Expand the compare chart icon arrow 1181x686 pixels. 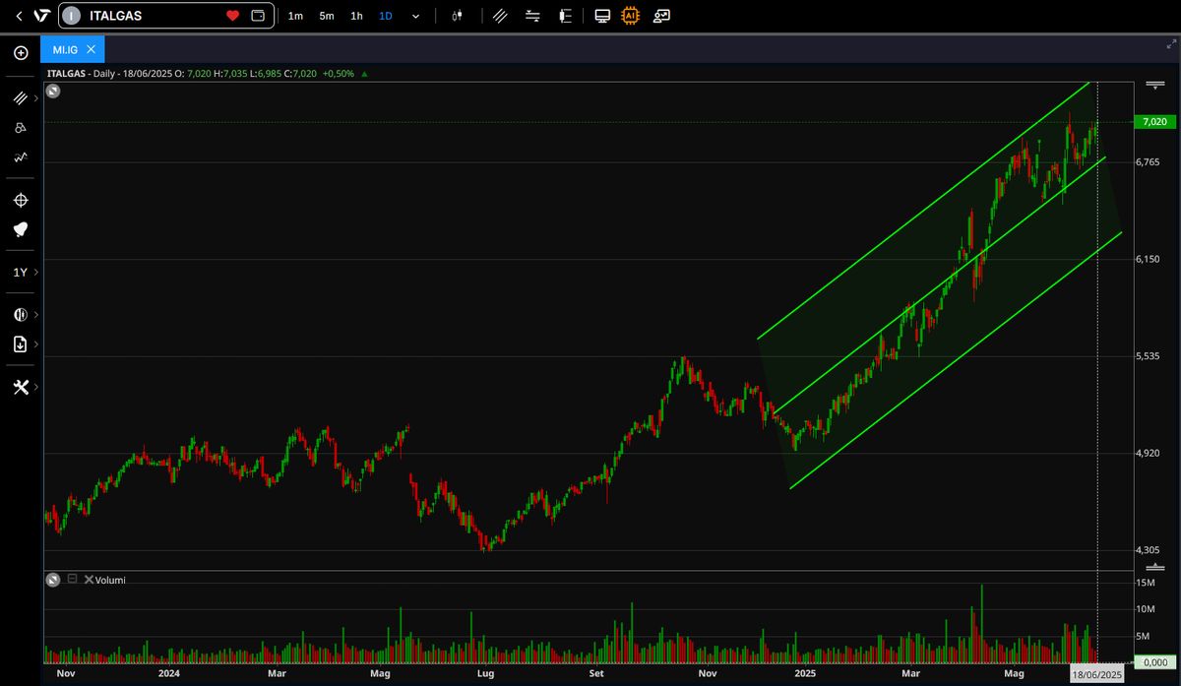tap(36, 315)
